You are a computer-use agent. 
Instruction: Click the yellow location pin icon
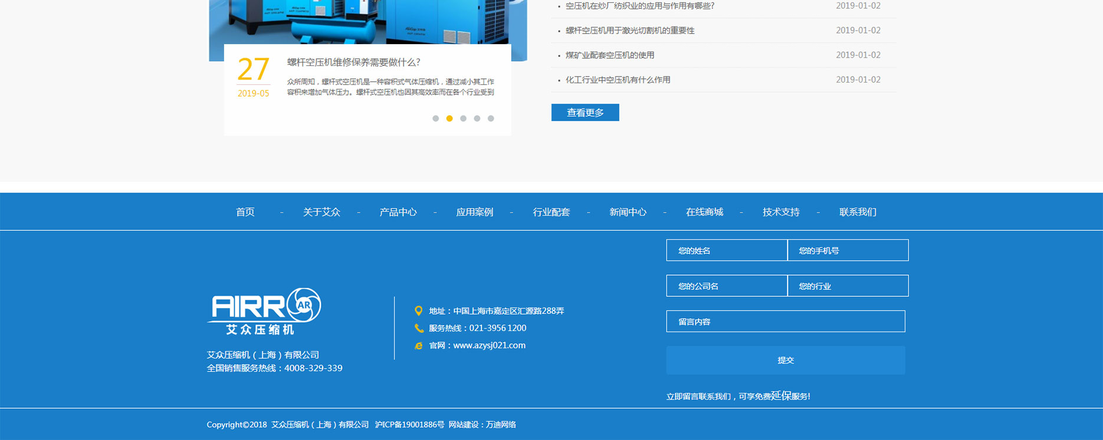click(x=418, y=311)
